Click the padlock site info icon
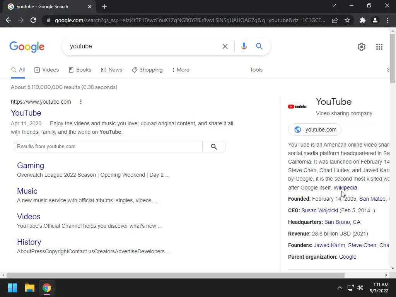Image resolution: width=396 pixels, height=297 pixels. coord(48,20)
